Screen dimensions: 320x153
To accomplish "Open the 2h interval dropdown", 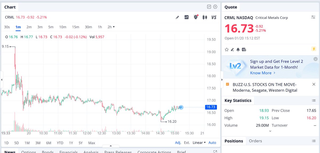I will point(111,27).
